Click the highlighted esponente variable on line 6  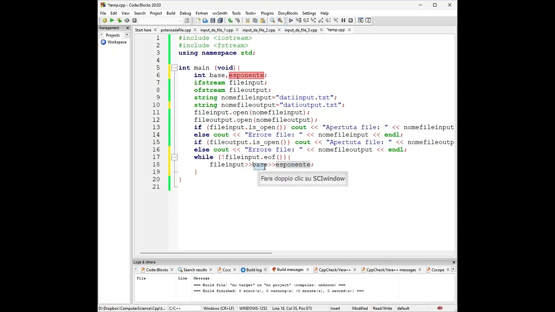click(246, 75)
